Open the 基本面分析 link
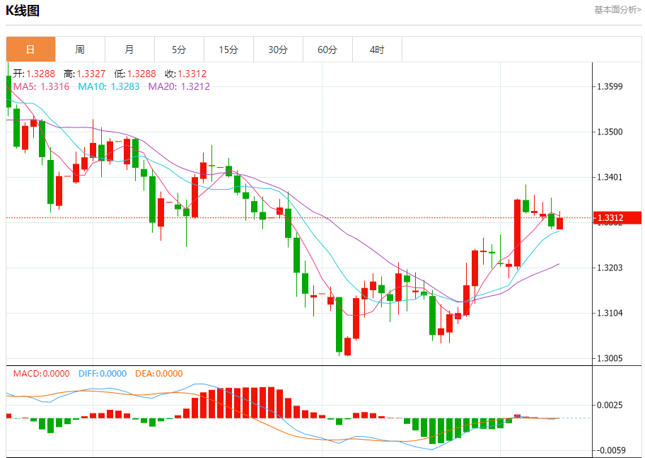This screenshot has width=645, height=458. pos(617,10)
